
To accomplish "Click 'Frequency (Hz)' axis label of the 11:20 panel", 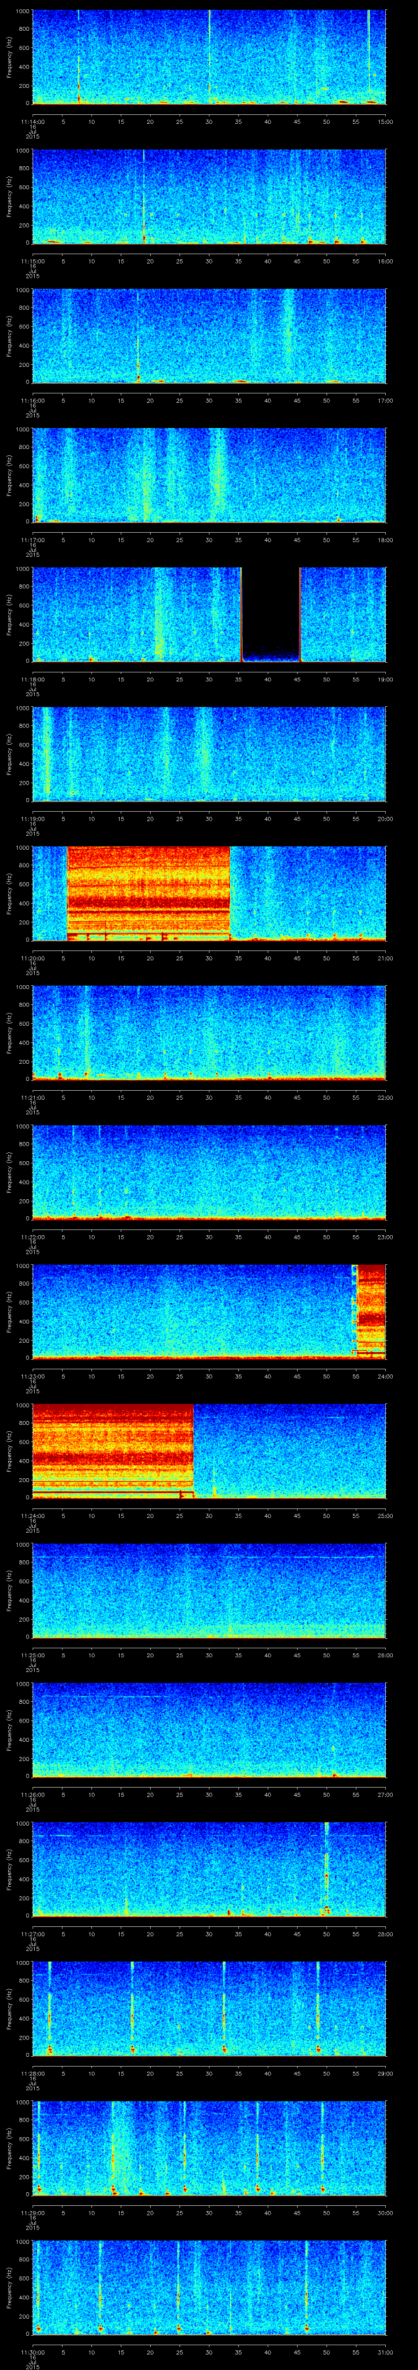I will 9,893.
